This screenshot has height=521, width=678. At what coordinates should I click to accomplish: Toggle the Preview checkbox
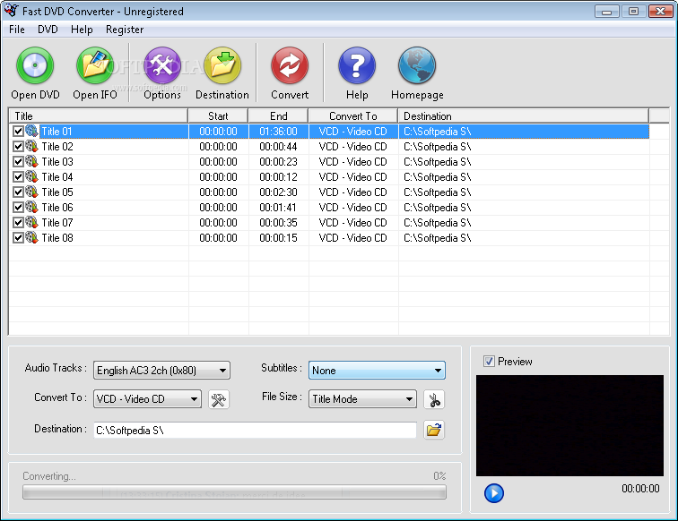click(489, 362)
